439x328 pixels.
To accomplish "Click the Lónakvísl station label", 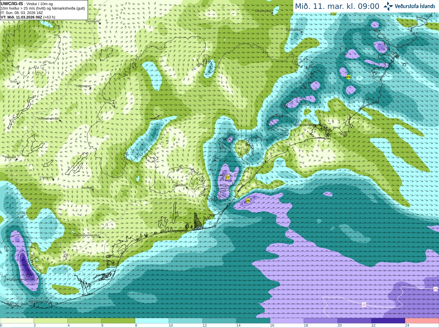I will click(46, 177).
